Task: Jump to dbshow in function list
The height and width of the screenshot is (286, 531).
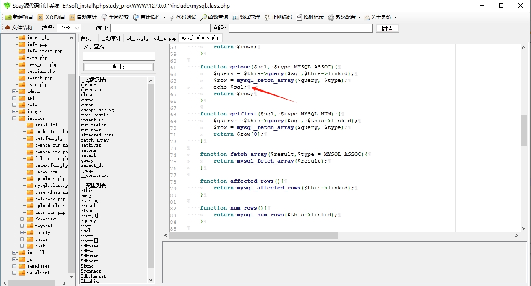Action: point(88,84)
